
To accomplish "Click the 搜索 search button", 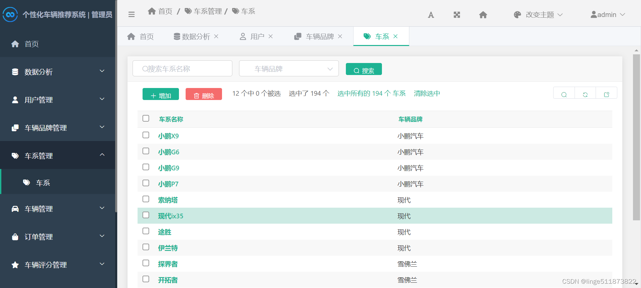I will click(364, 69).
